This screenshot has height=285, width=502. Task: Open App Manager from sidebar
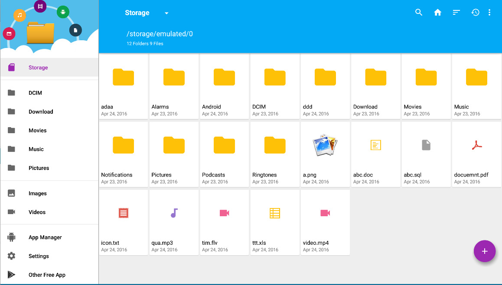coord(45,237)
